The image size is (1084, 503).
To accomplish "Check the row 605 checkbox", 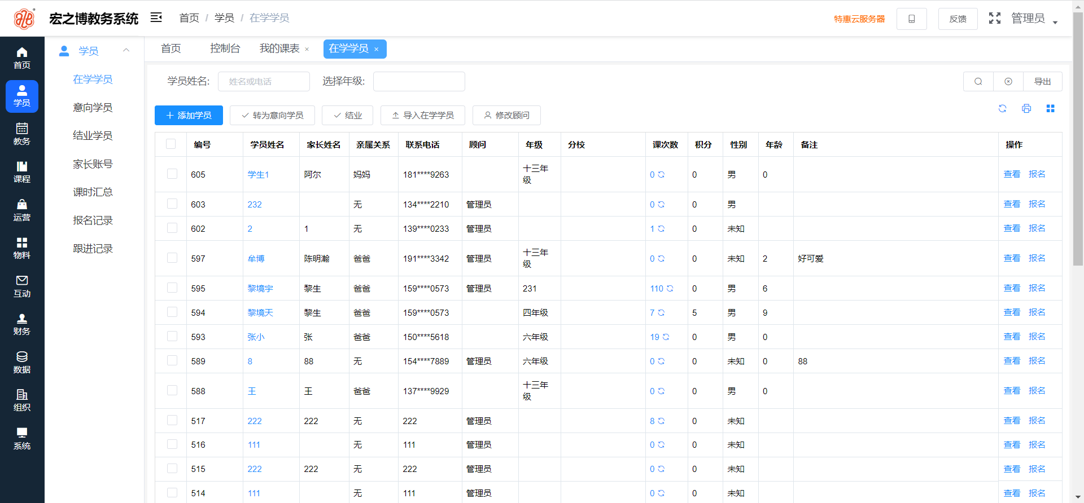I will click(x=172, y=174).
